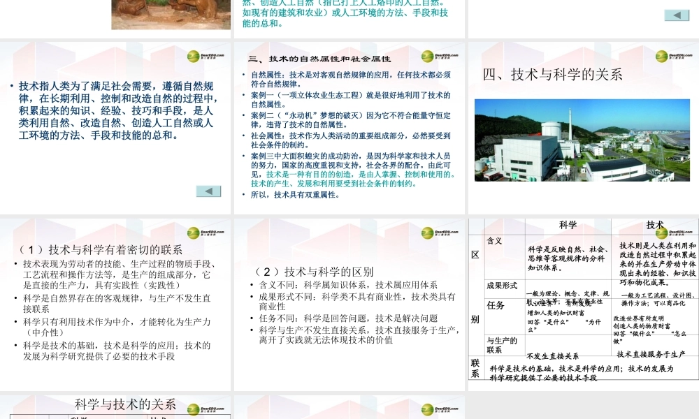Click the 成果形式 row label in the table
699x419 pixels.
502,286
